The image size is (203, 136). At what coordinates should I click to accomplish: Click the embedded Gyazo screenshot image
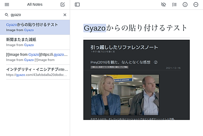click(136, 80)
